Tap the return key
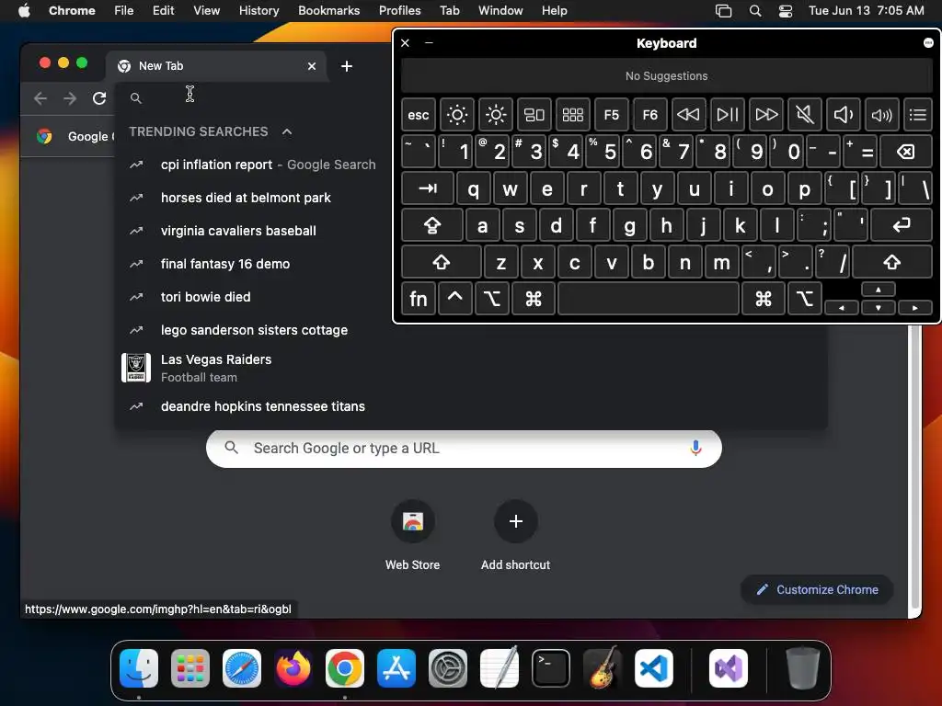Viewport: 942px width, 706px height. pos(902,226)
